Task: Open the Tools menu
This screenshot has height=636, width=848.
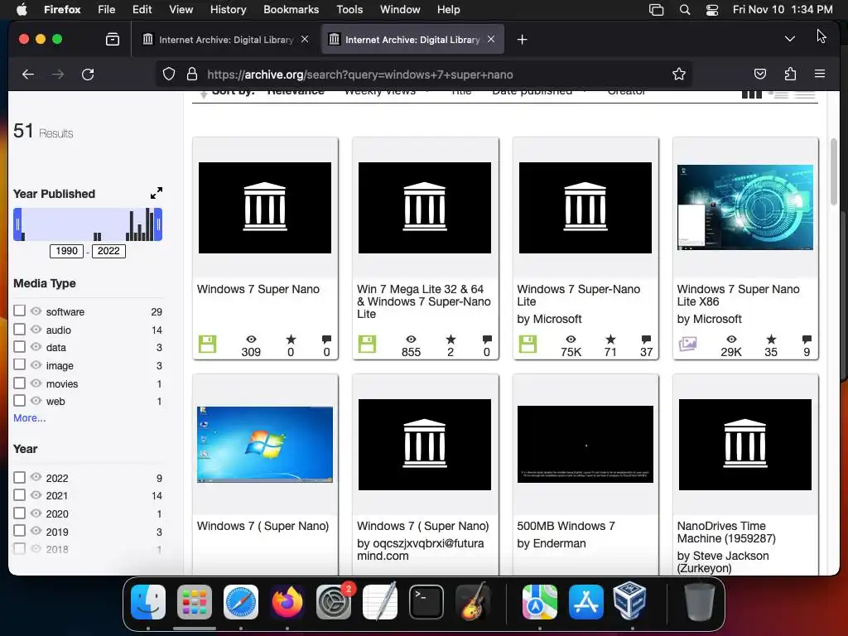Action: coord(349,10)
